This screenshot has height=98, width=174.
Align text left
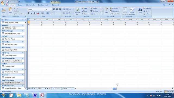(54, 9)
